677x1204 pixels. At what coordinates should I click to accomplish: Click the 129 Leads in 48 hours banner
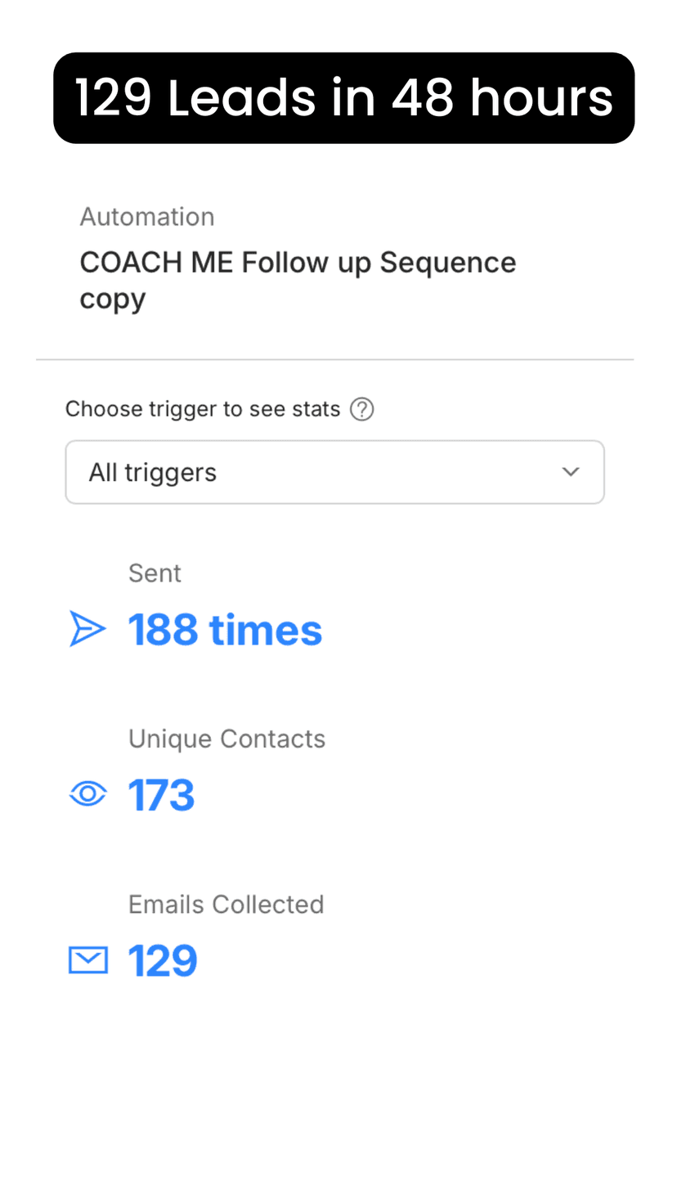[343, 98]
